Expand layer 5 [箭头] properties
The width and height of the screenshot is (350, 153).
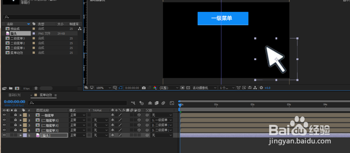(21, 135)
